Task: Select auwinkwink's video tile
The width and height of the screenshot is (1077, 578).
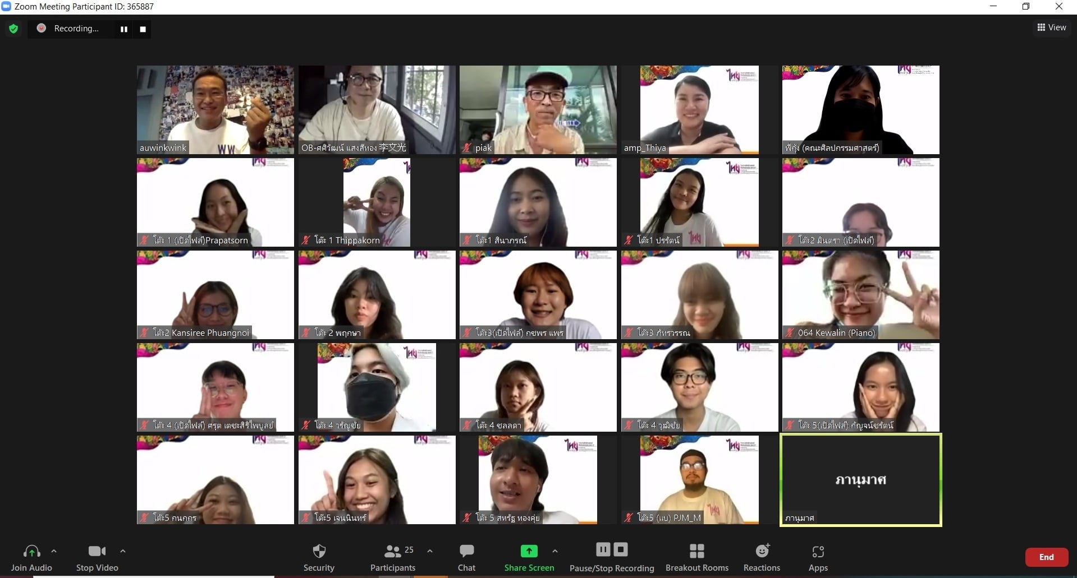Action: pos(216,110)
